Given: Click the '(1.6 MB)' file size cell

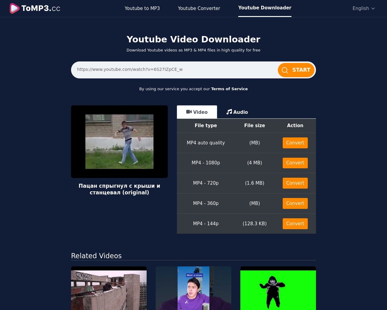Looking at the screenshot, I should (x=255, y=183).
